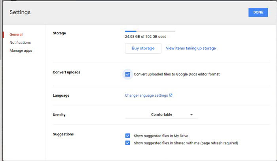This screenshot has height=161, width=277.
Task: Click the external link icon beside language settings
Action: tap(171, 95)
